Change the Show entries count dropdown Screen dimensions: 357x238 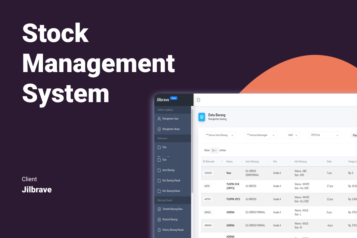tap(214, 150)
